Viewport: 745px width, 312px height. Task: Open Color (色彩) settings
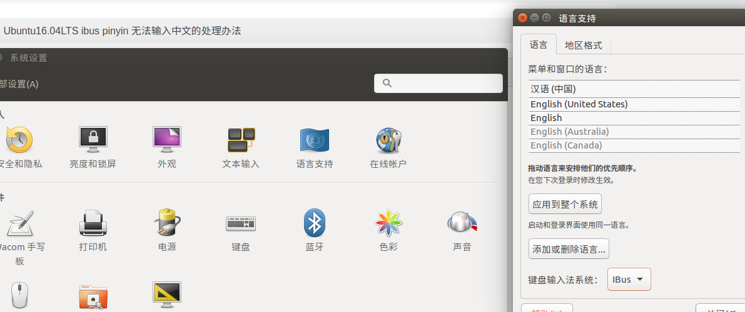point(388,223)
